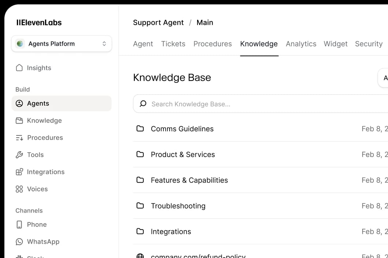Click the Voices grid icon
The image size is (388, 258).
[19, 189]
